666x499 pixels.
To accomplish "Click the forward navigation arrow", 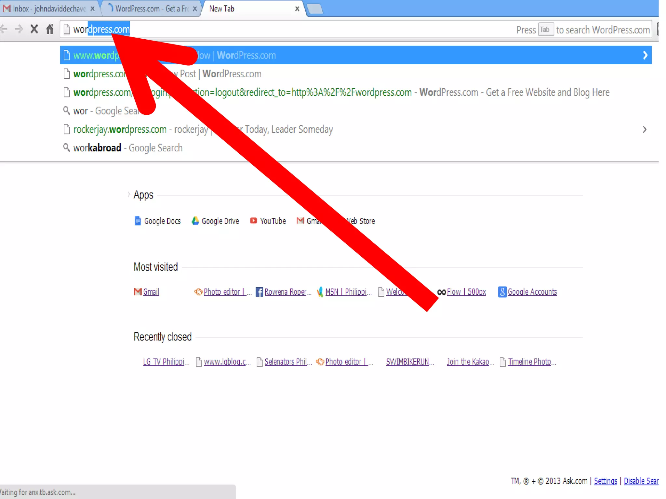I will [x=19, y=29].
